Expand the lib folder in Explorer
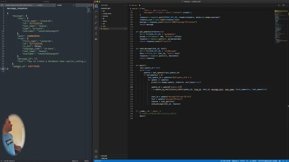 tap(103, 18)
